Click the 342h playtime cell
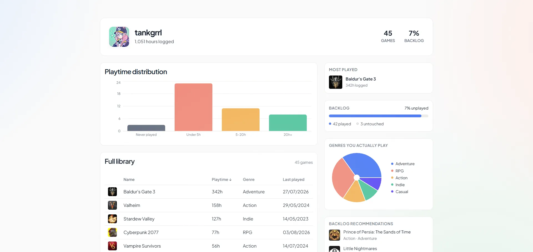Image resolution: width=533 pixels, height=252 pixels. click(217, 192)
